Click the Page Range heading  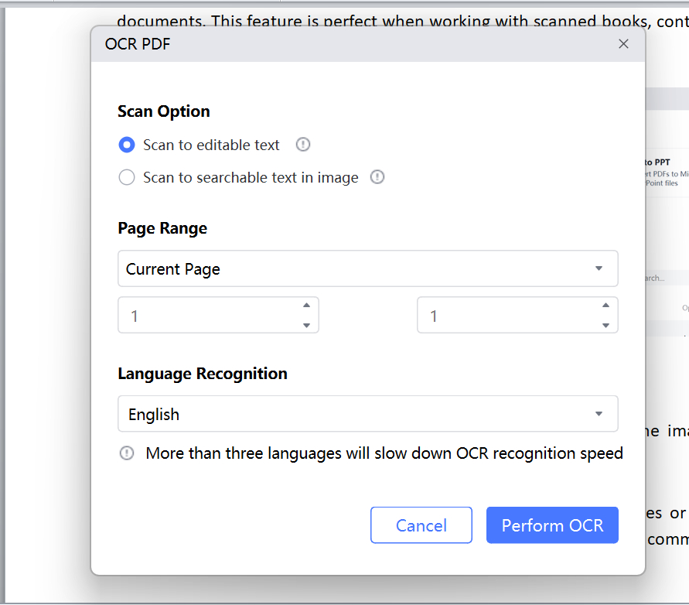click(x=162, y=228)
